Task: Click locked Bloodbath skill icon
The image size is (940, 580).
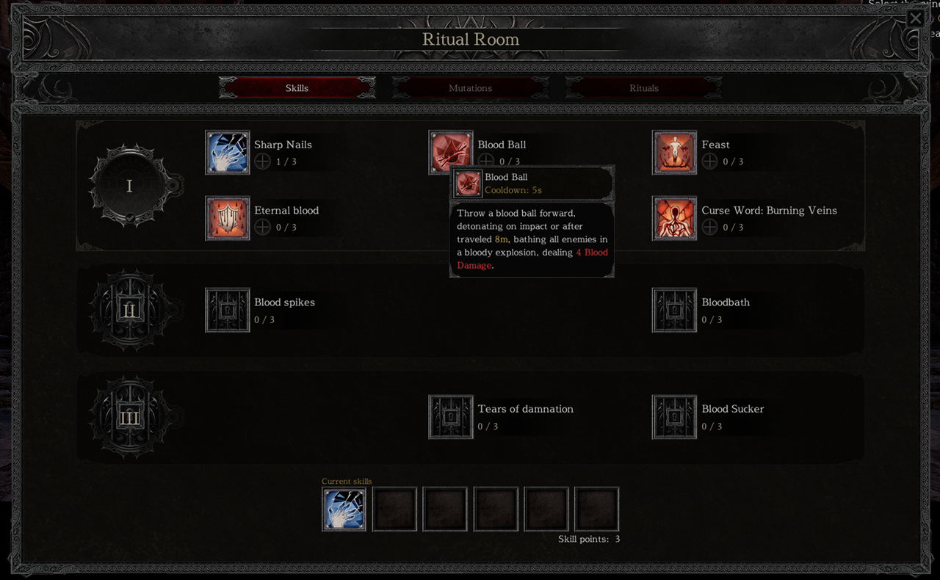Action: [674, 310]
